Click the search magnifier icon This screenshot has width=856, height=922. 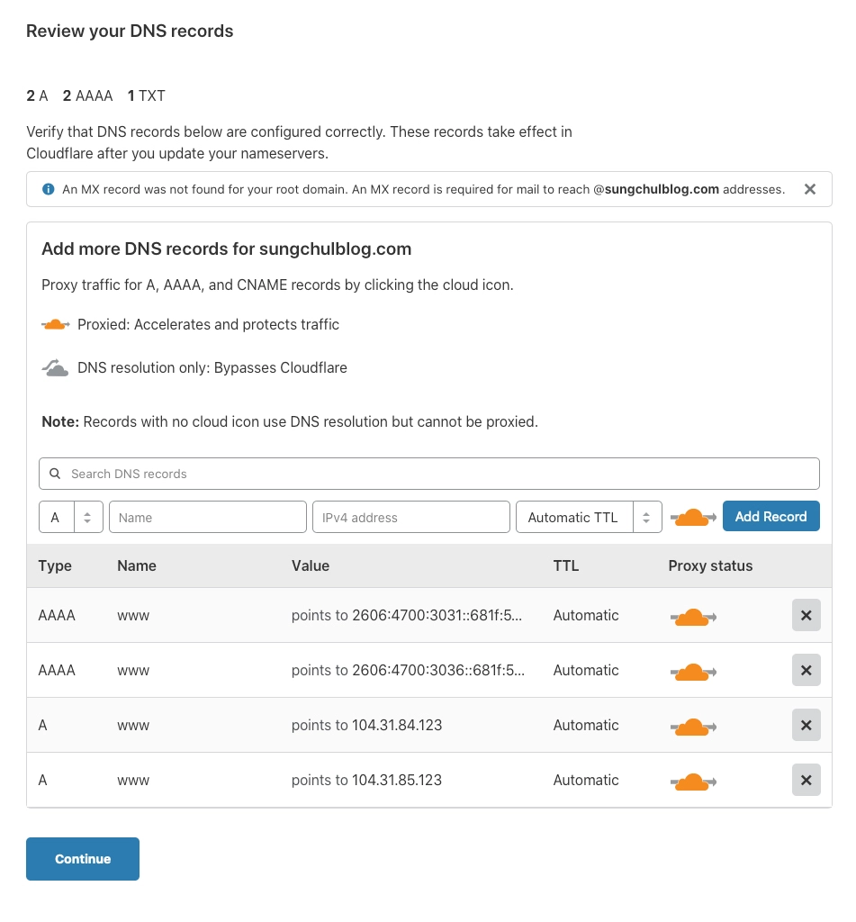coord(55,474)
